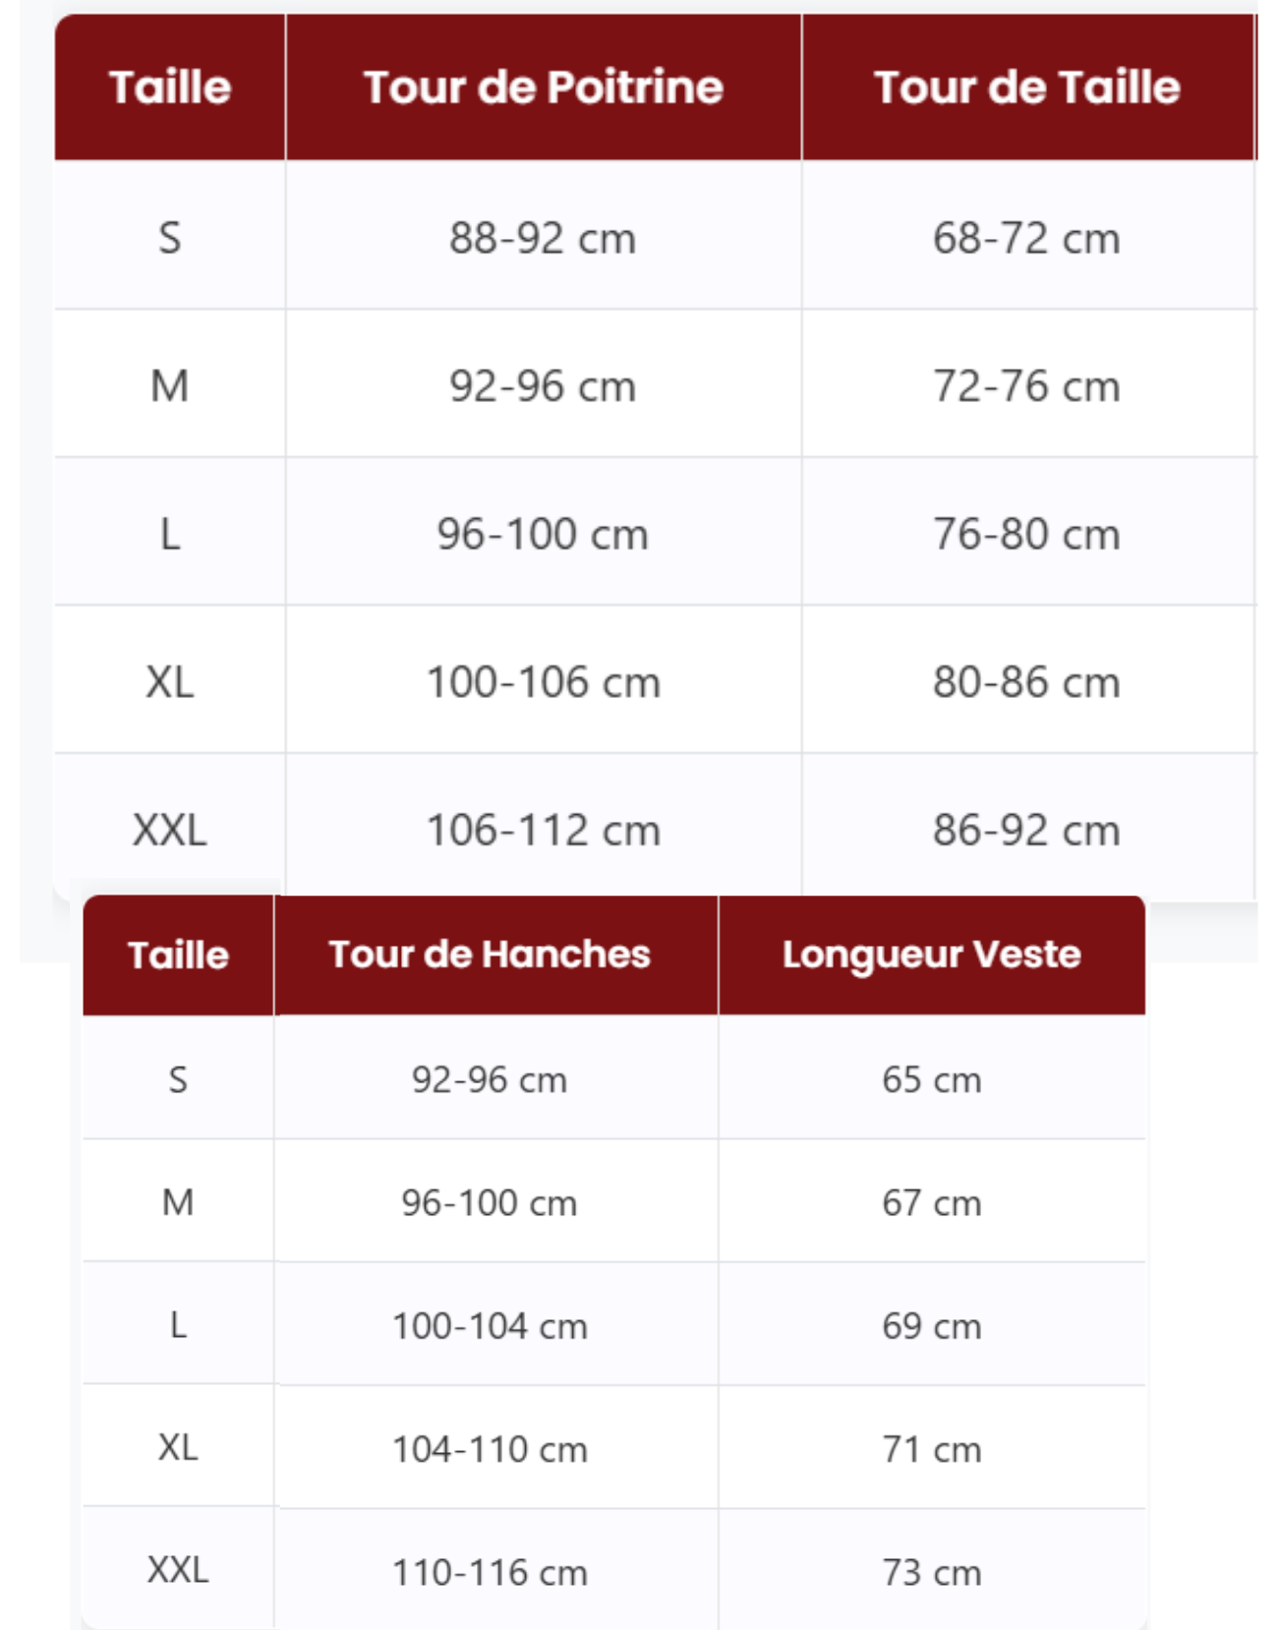
Task: Click the "Tour de Taille" column header
Action: (x=1026, y=87)
